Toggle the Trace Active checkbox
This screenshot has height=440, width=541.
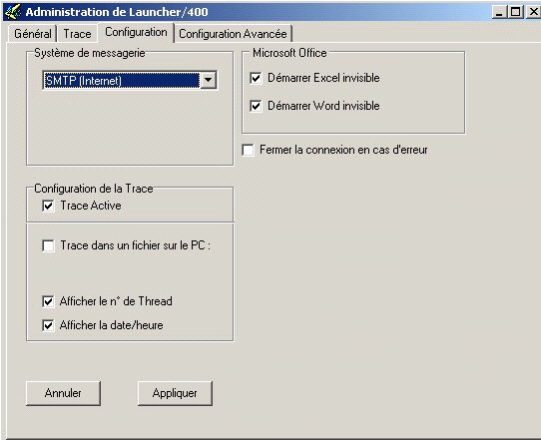(x=48, y=206)
